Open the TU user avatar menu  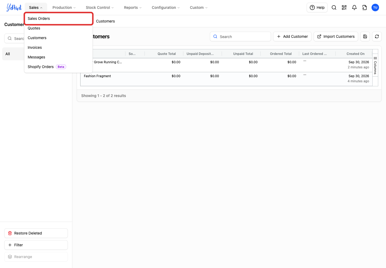click(x=375, y=8)
